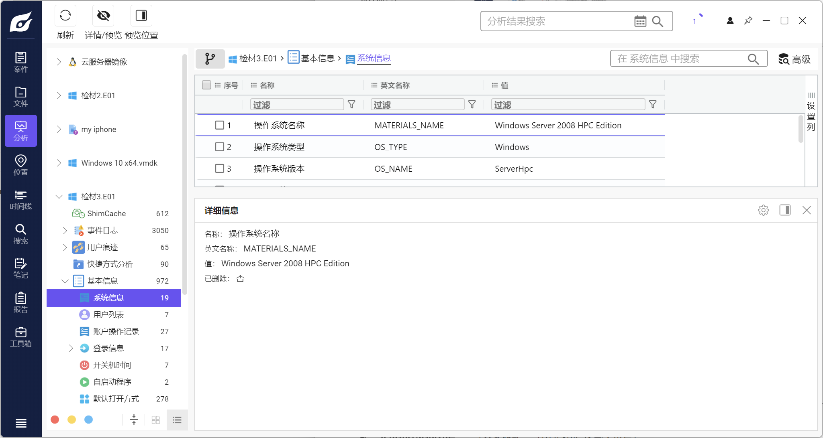Screen dimensions: 823x438
Task: Switch to the 分析 sidebar section
Action: point(21,131)
